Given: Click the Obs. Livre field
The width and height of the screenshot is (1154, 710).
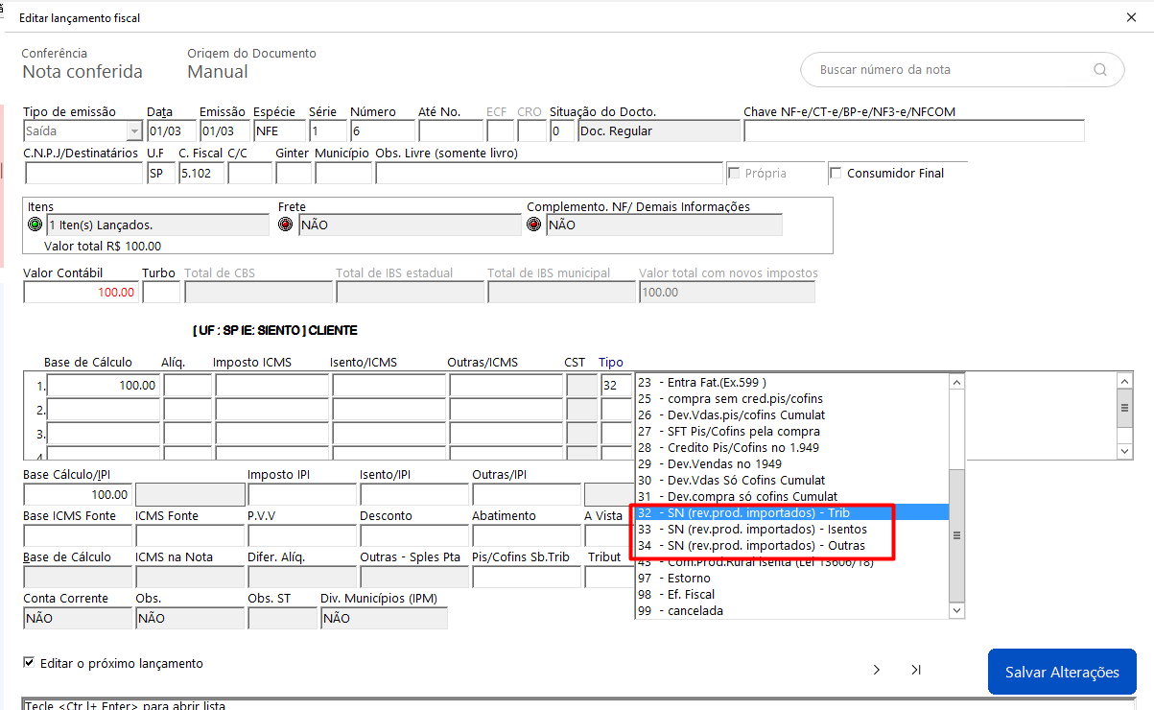Looking at the screenshot, I should [549, 173].
